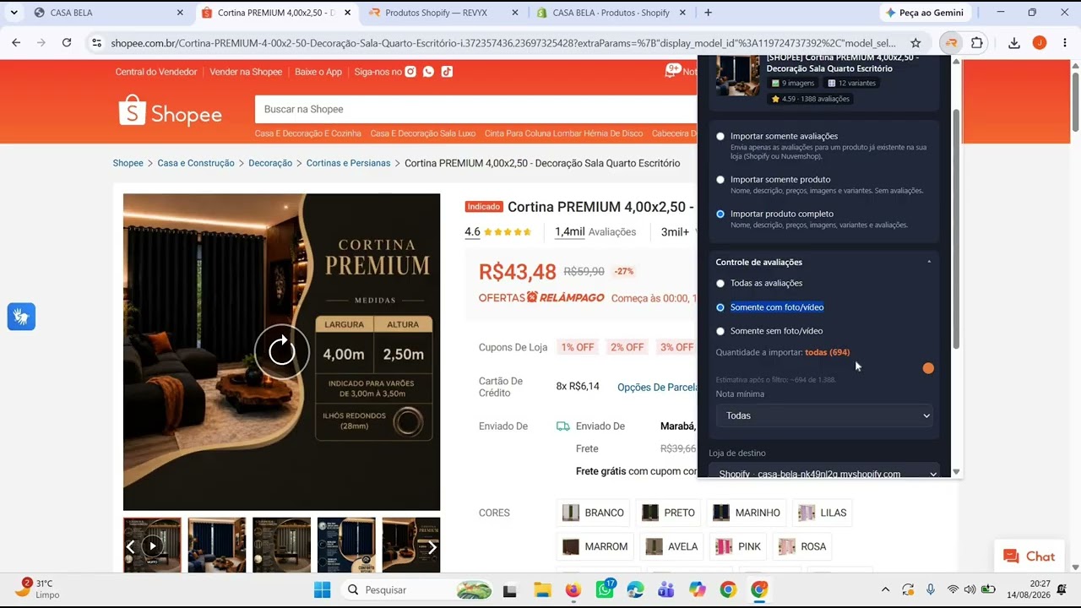The height and width of the screenshot is (608, 1081).
Task: Click the Hand Talk accessibility widget
Action: 21,317
